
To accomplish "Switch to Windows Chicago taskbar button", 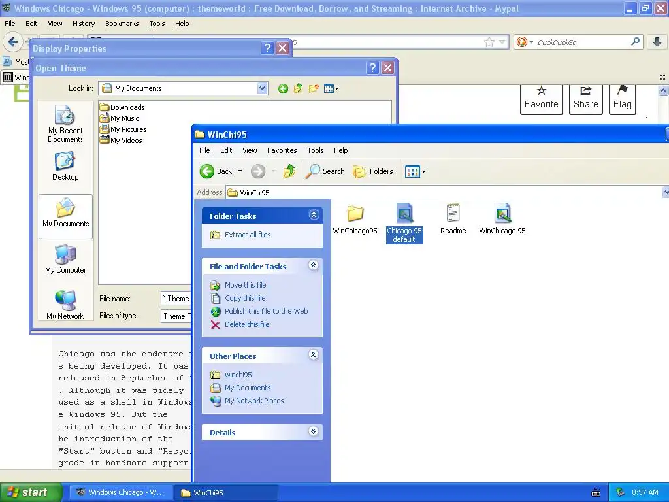I will (x=122, y=493).
